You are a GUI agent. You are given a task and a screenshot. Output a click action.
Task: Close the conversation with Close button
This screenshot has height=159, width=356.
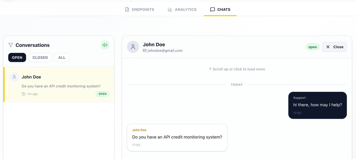pyautogui.click(x=334, y=47)
